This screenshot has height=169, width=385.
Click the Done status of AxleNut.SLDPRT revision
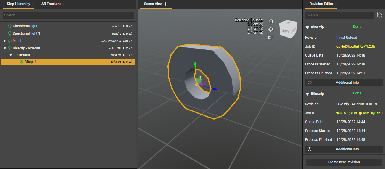(357, 93)
